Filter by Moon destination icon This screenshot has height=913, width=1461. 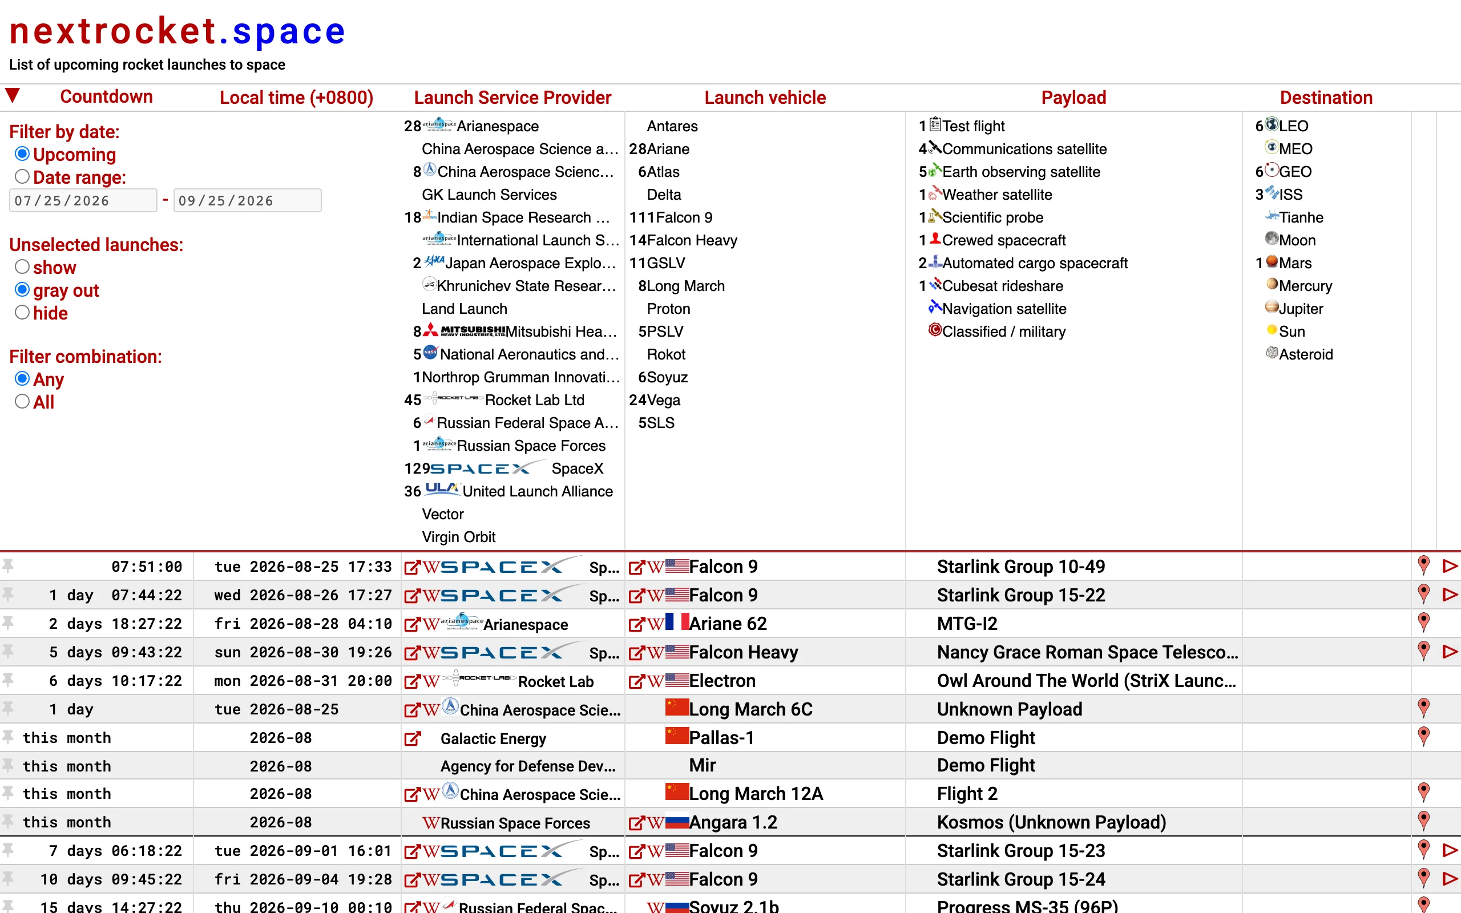pyautogui.click(x=1272, y=239)
